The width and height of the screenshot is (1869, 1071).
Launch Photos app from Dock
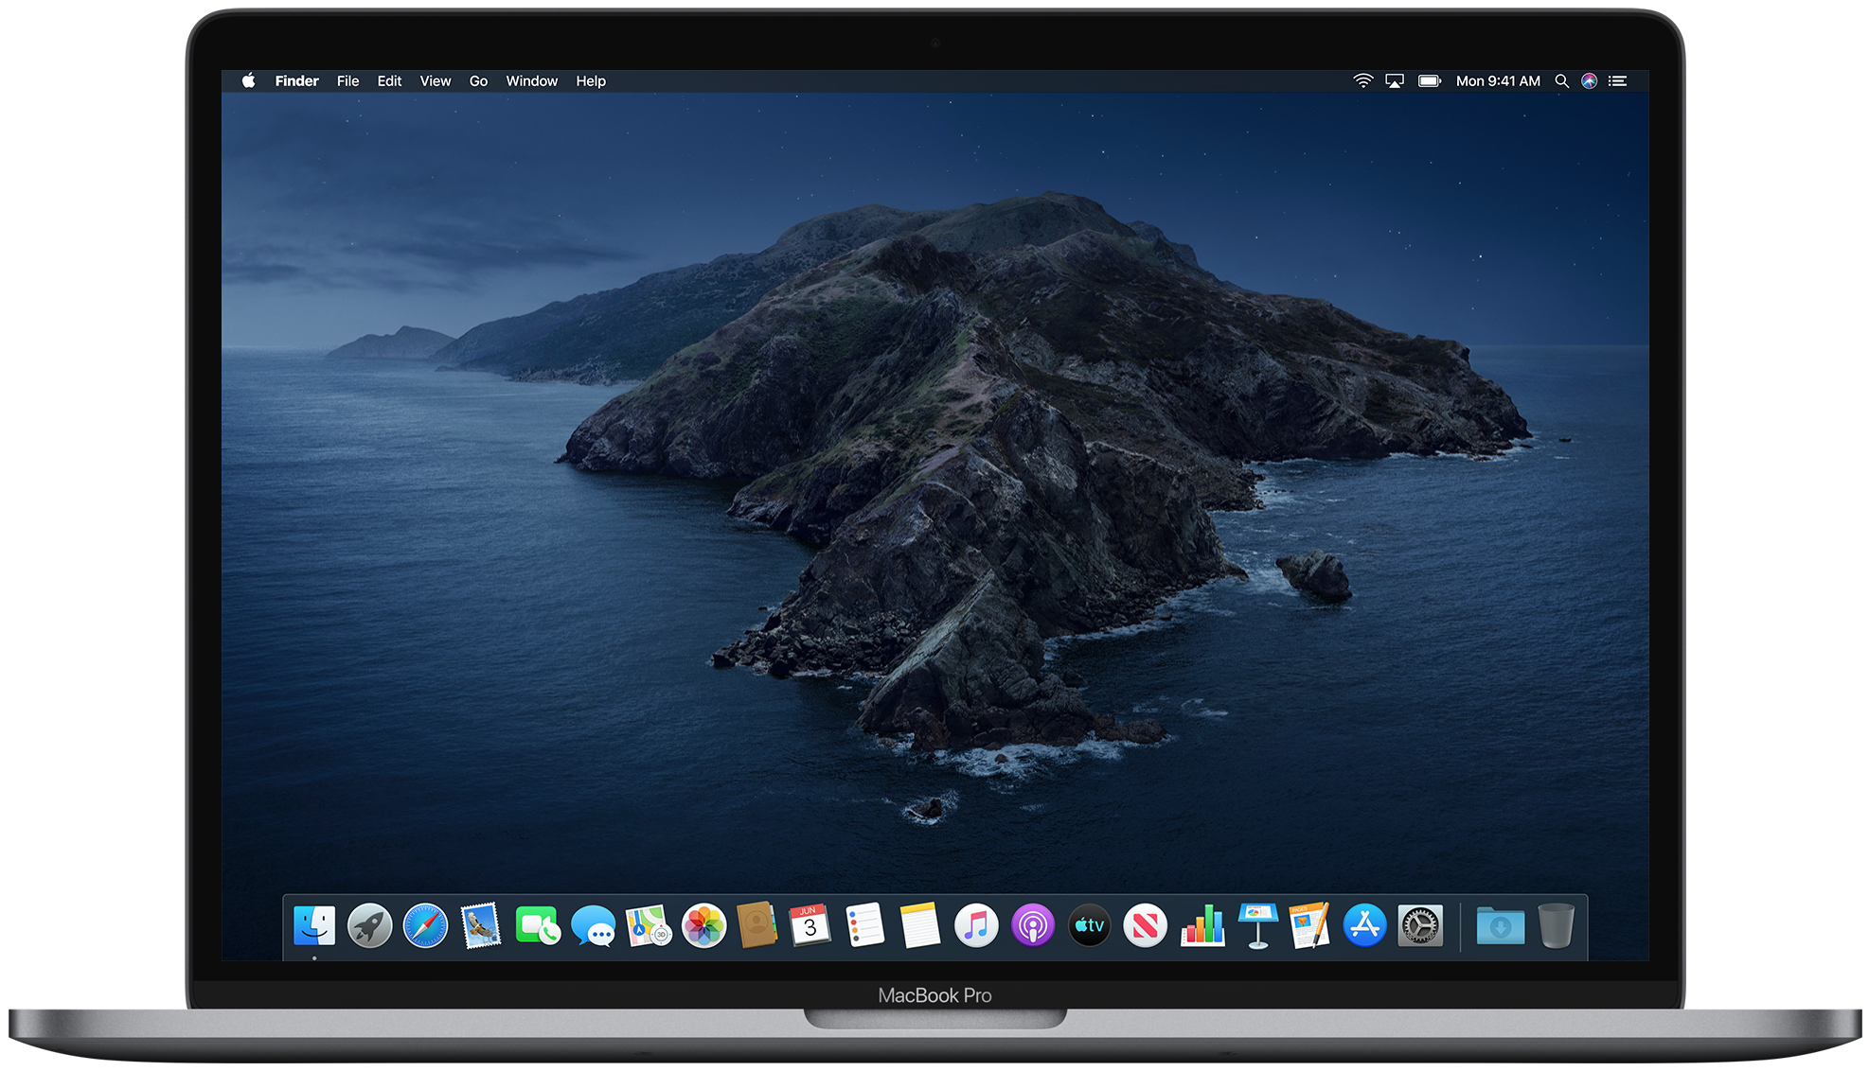pyautogui.click(x=704, y=925)
